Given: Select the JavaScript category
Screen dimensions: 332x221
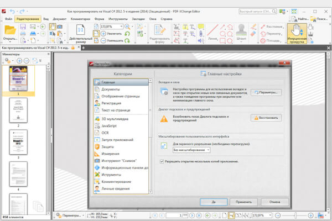Looking at the screenshot, I should [121, 126].
